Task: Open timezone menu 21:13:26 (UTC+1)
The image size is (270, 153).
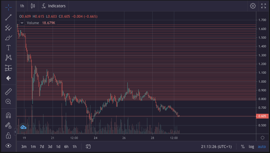Action: 216,147
